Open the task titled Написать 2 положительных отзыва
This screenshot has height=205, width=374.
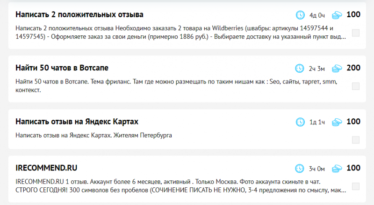79,14
